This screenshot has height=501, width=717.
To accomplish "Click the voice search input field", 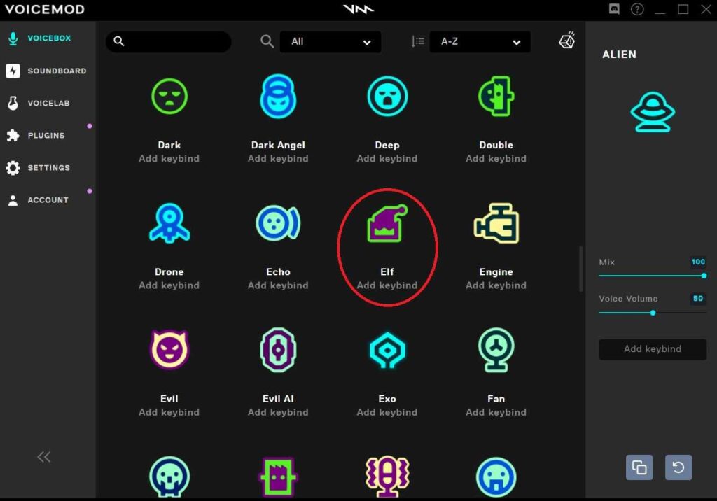I will tap(175, 42).
